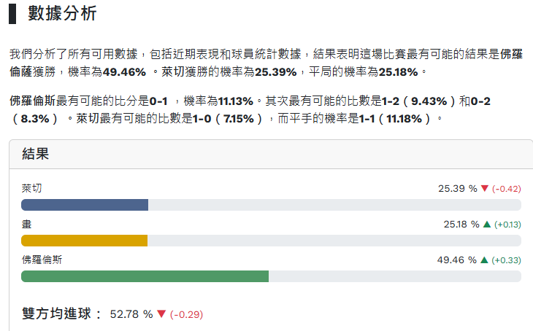Viewport: 533px width, 331px height.
Task: Click the black bar icon beside 數據分析
Action: [x=13, y=13]
